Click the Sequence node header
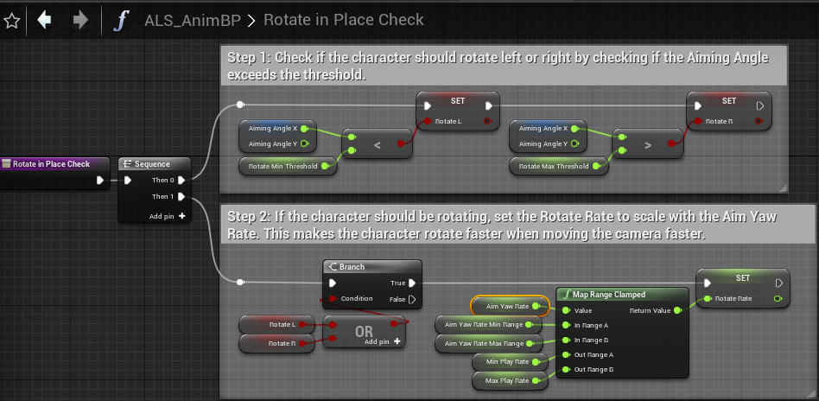The height and width of the screenshot is (401, 819). [154, 164]
